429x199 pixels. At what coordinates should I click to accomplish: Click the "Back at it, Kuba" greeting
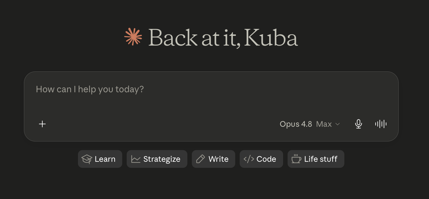(x=223, y=38)
